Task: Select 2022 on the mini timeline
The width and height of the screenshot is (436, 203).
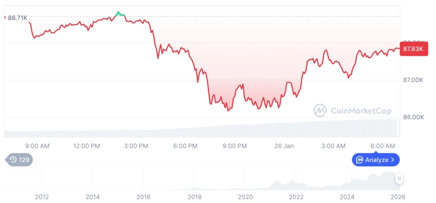Action: coord(296,196)
